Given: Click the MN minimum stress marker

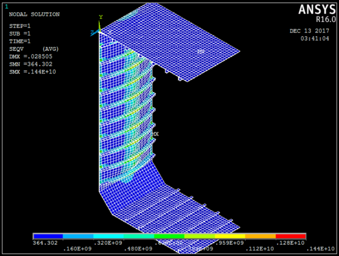Looking at the screenshot, I should tap(201, 52).
